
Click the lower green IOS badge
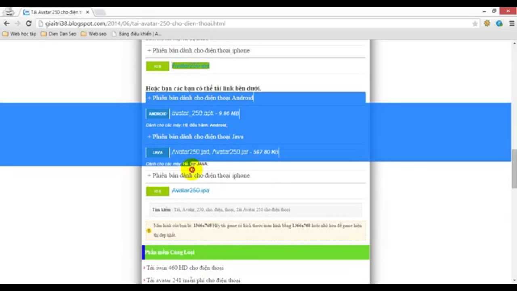tap(158, 191)
